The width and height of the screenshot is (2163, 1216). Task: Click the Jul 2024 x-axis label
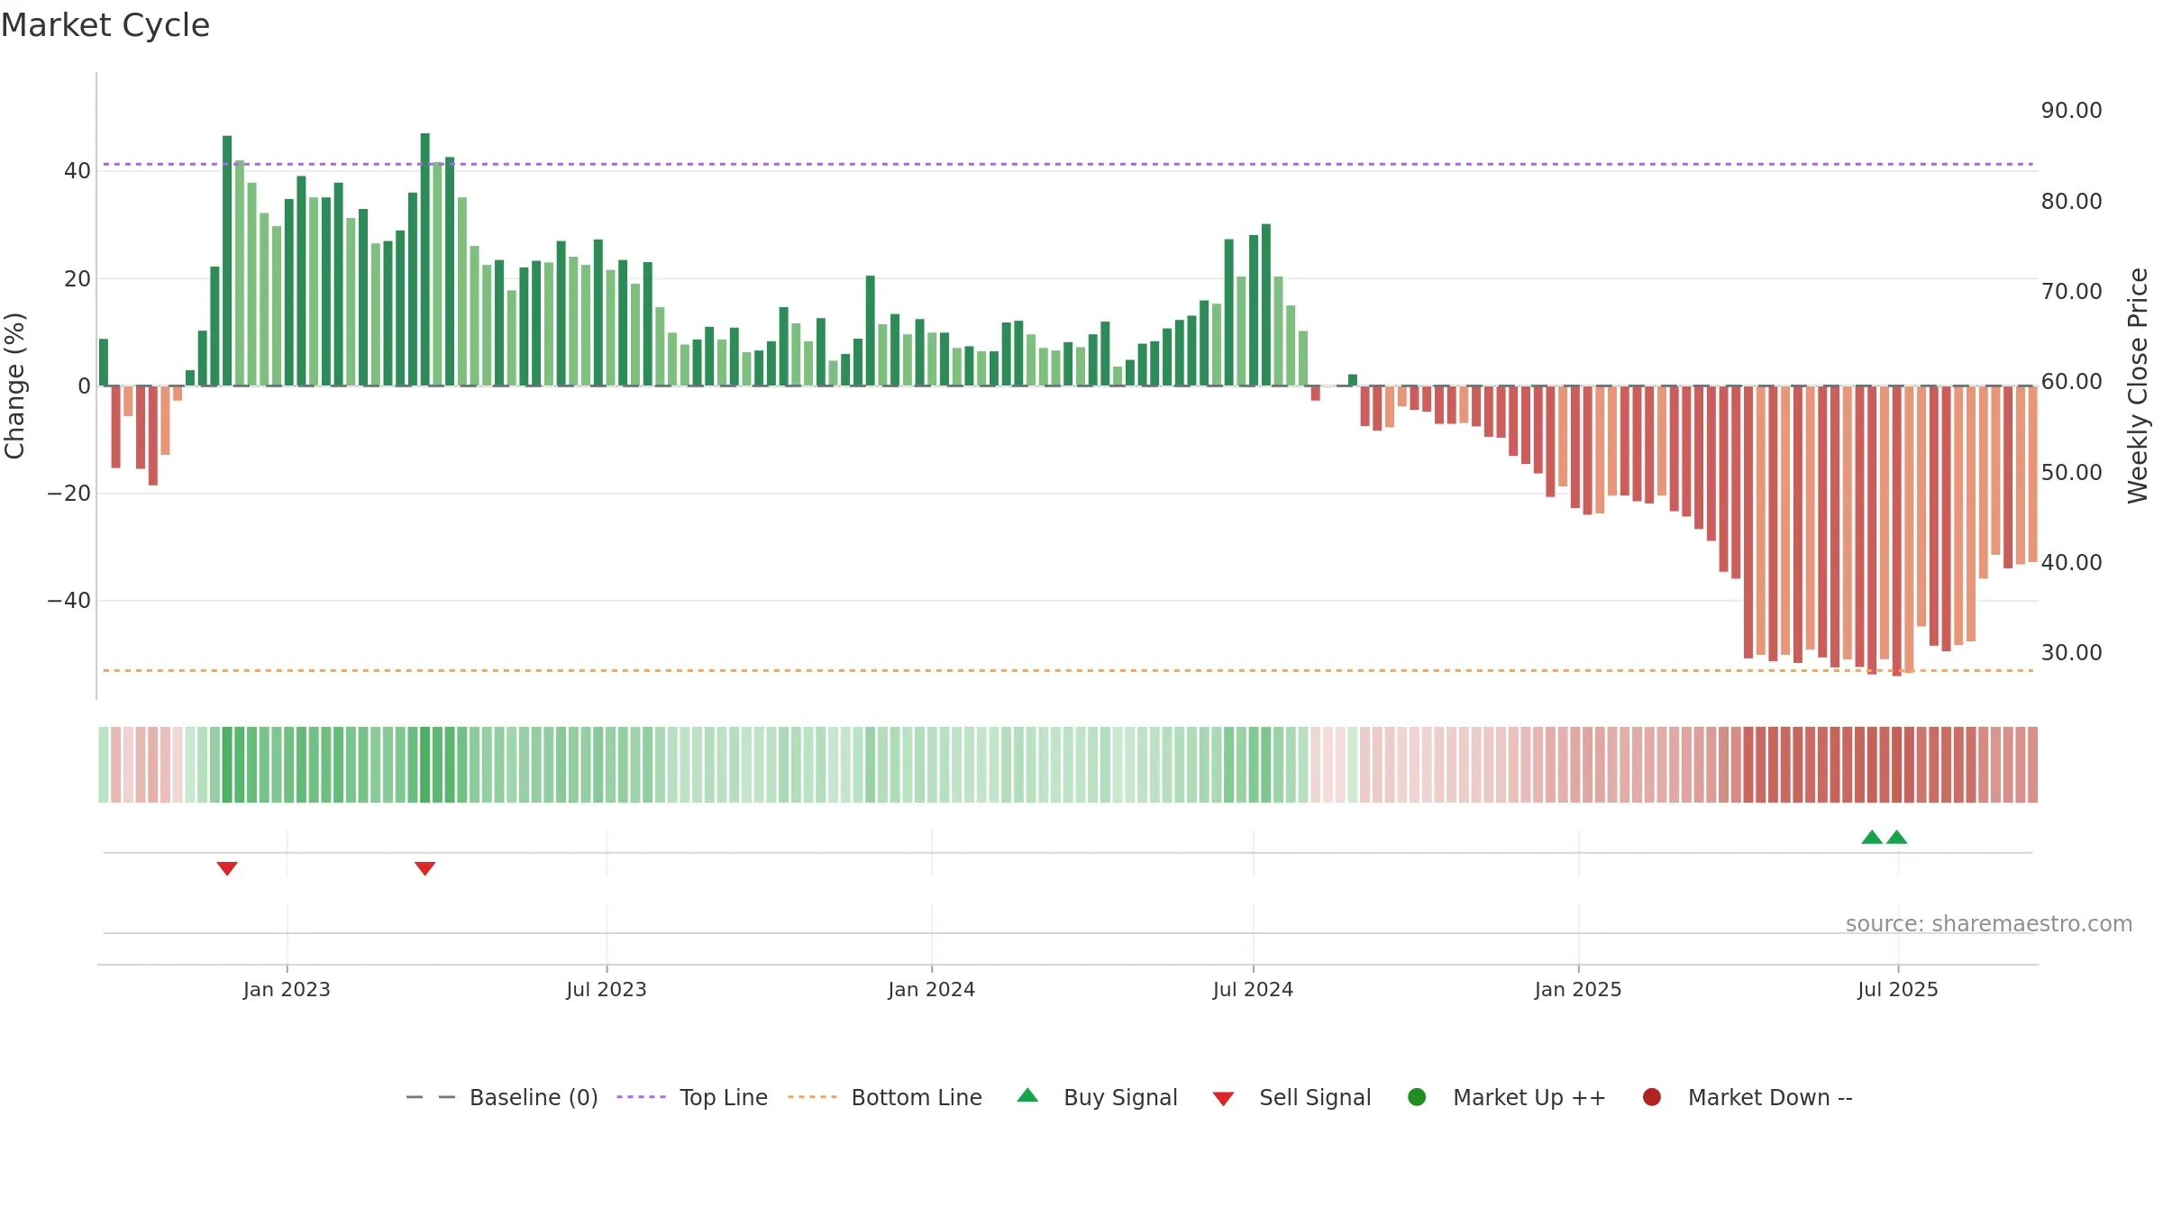1253,989
